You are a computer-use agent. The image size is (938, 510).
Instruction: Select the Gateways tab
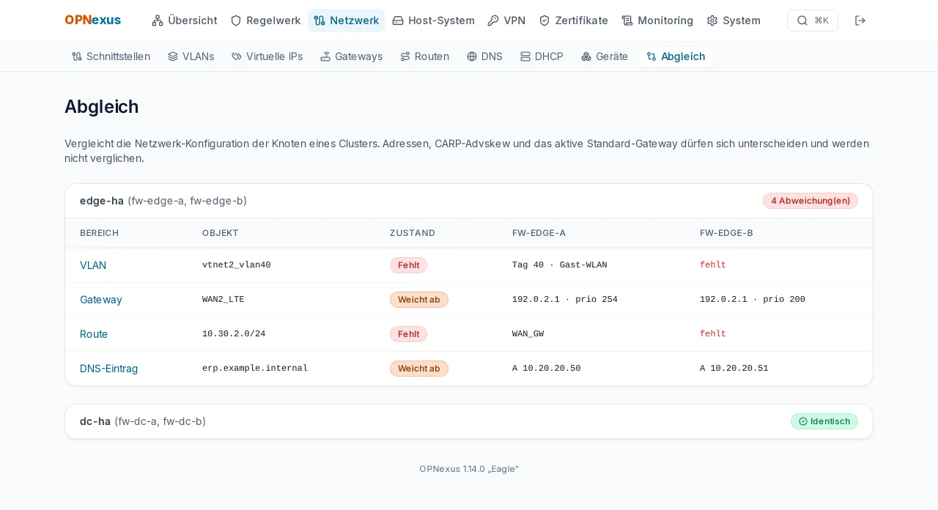tap(351, 56)
